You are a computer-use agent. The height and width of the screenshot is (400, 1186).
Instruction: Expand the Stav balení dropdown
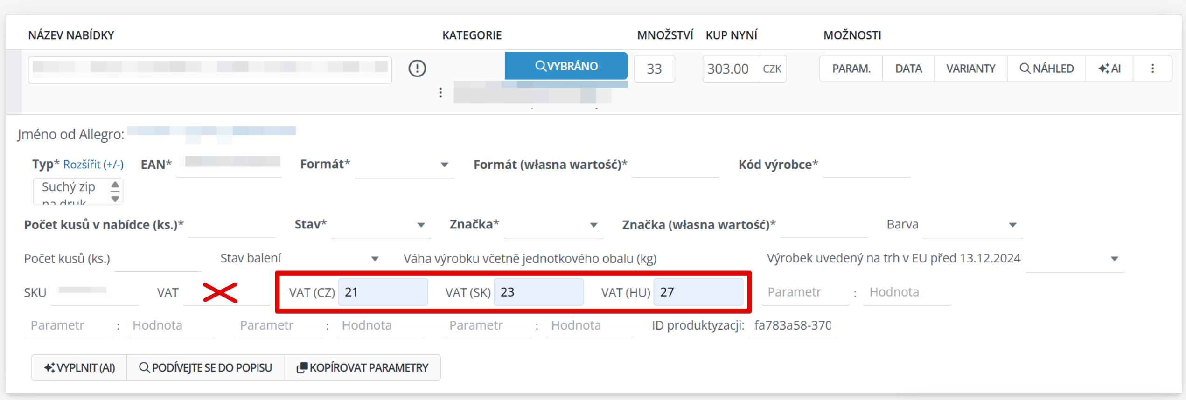[334, 258]
